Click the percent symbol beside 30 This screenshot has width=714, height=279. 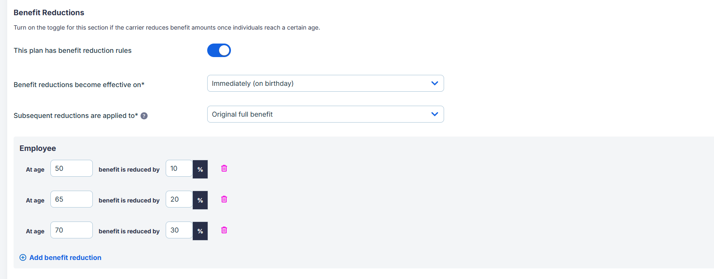(x=200, y=231)
